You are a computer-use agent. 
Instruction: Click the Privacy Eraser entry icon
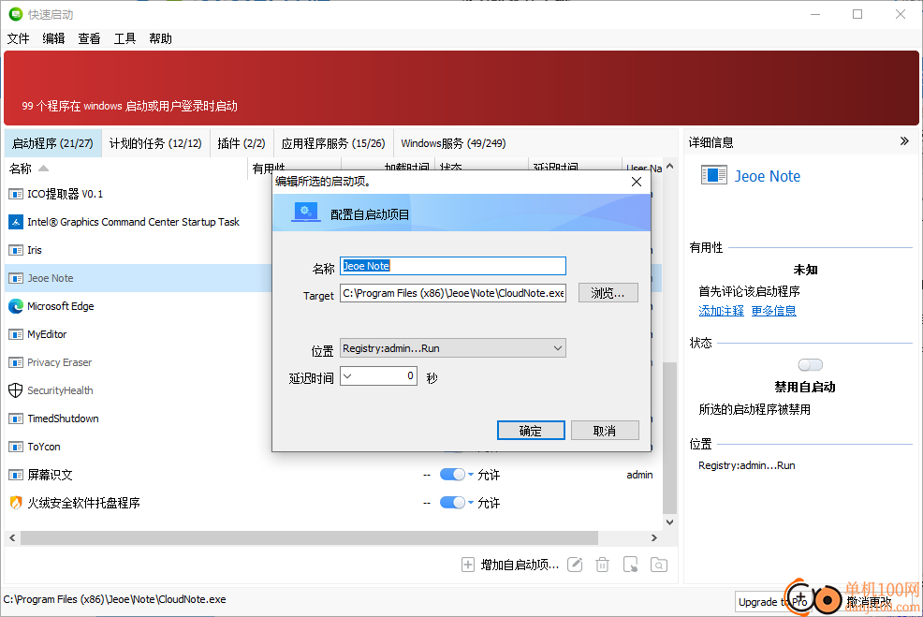coord(16,362)
